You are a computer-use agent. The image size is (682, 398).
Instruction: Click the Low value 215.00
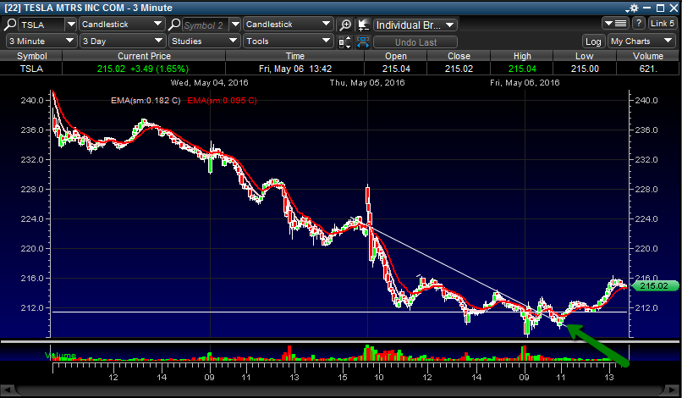585,69
